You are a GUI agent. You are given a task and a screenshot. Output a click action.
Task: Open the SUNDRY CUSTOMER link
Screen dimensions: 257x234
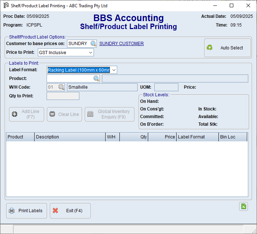[x=122, y=44]
